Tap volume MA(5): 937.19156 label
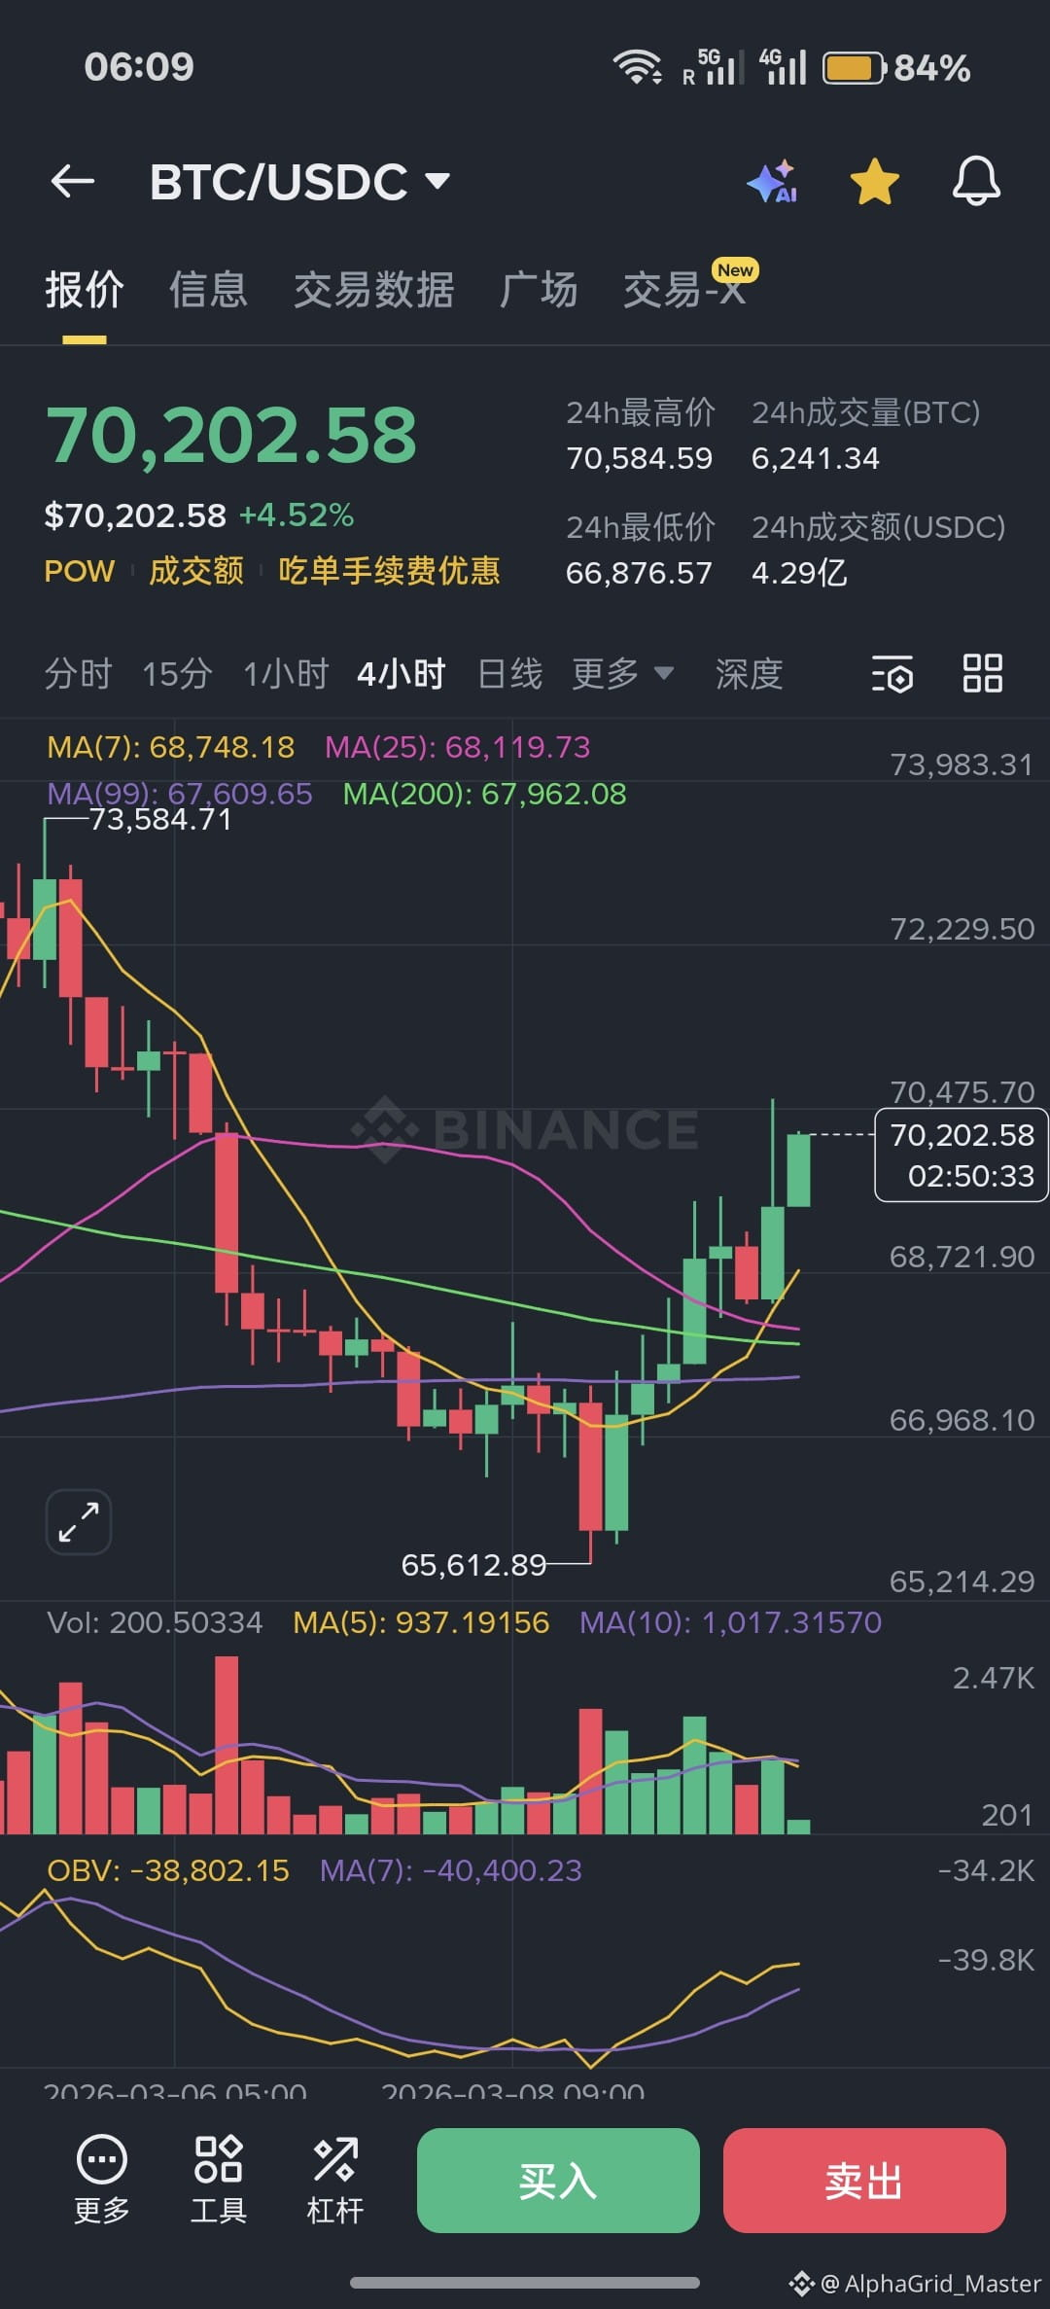 coord(422,1622)
